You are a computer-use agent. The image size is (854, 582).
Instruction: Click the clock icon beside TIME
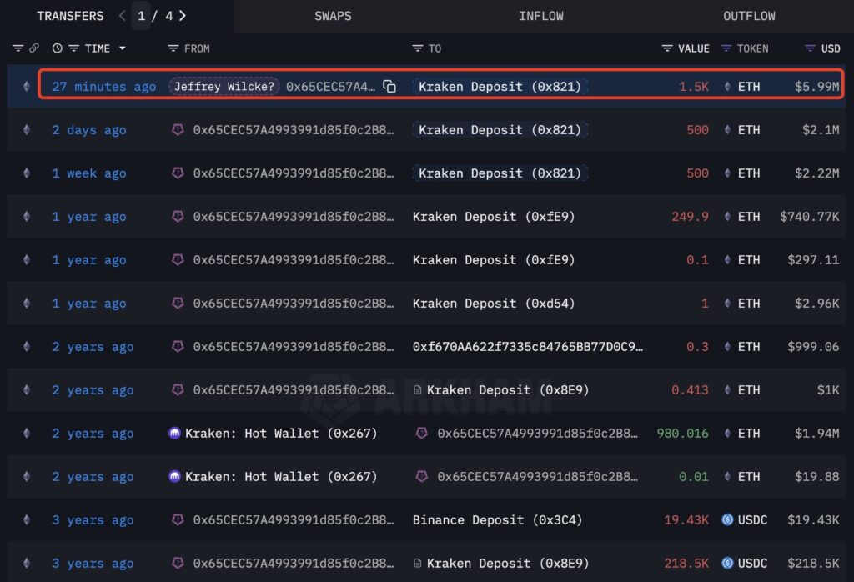pos(57,48)
